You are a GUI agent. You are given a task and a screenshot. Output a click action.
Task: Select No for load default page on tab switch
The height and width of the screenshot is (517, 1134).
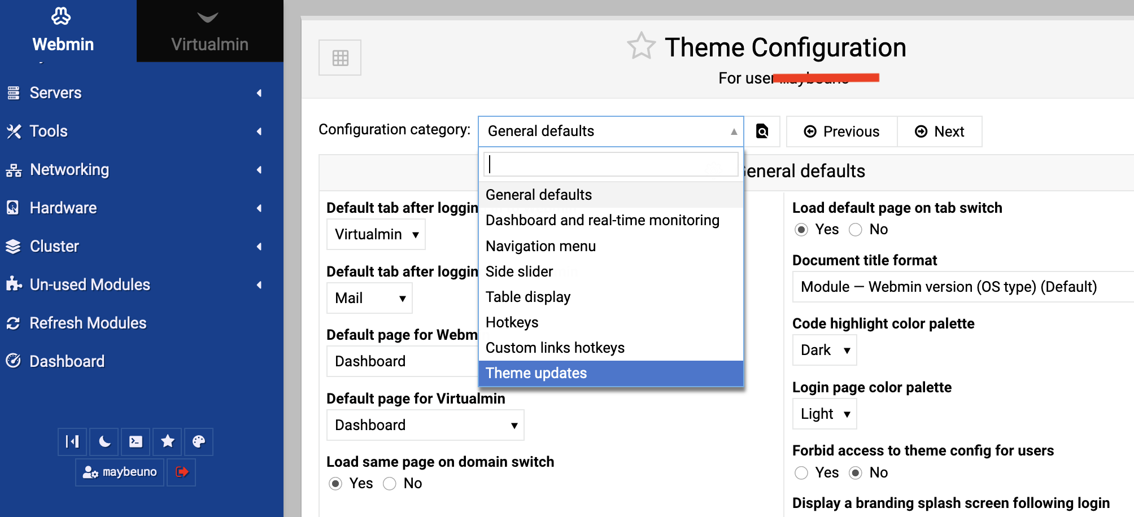coord(856,230)
